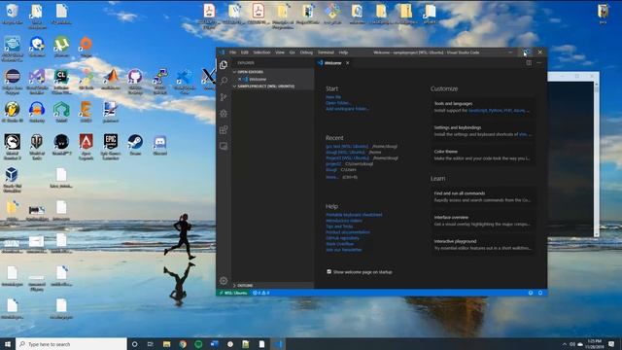The height and width of the screenshot is (350, 622).
Task: Open the Debug menu
Action: pyautogui.click(x=306, y=52)
